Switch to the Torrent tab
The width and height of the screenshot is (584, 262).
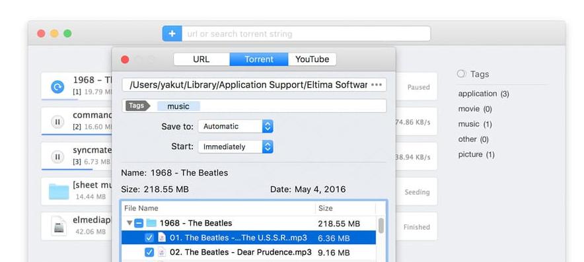pyautogui.click(x=259, y=59)
